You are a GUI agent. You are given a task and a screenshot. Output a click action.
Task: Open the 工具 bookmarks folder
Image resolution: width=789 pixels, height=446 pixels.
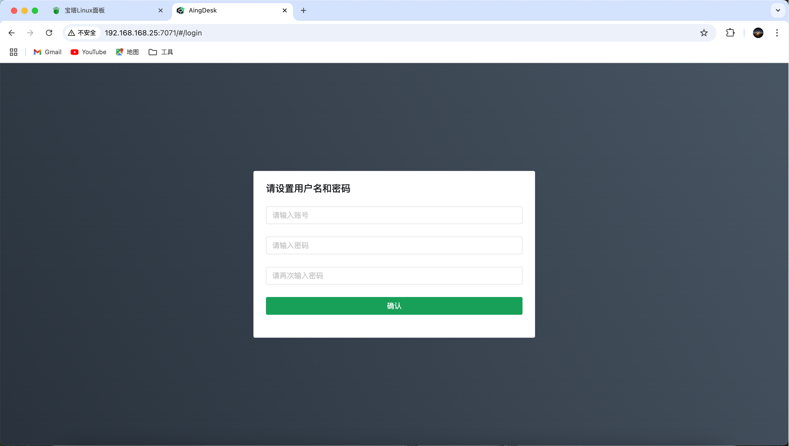[161, 52]
